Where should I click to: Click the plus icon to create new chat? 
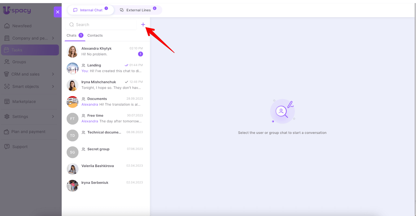[143, 25]
